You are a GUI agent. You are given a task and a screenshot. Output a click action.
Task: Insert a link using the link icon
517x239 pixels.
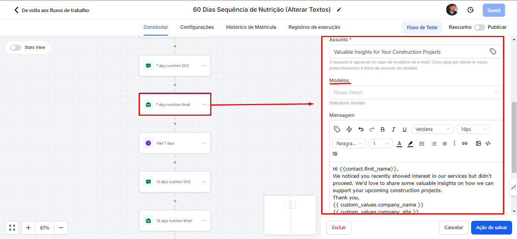[465, 144]
